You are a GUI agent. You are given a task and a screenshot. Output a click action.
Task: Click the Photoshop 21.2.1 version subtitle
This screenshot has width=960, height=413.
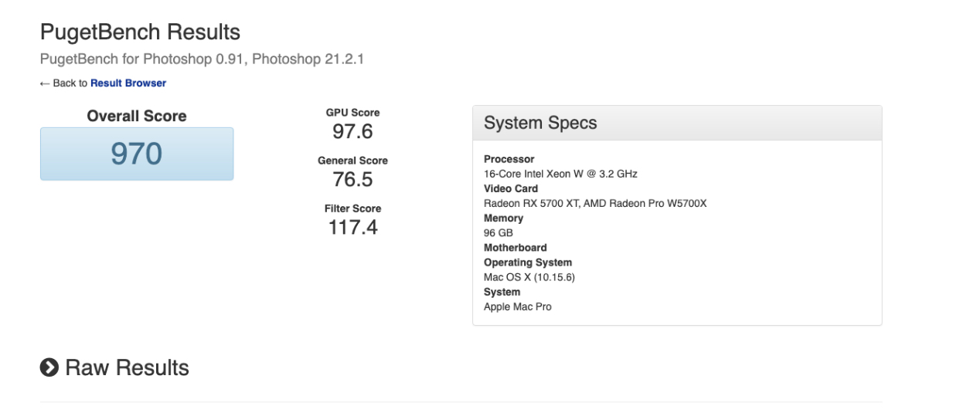click(x=308, y=59)
